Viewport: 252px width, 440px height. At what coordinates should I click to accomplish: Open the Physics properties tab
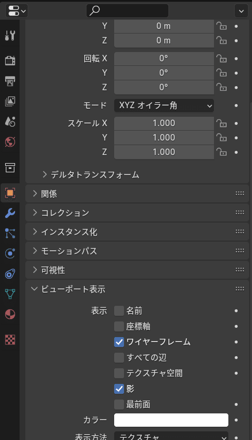pyautogui.click(x=10, y=254)
